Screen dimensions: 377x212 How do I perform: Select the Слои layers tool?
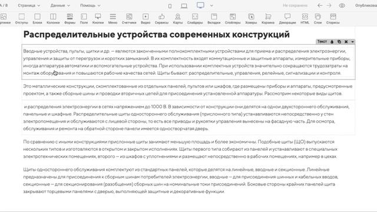coord(318,19)
